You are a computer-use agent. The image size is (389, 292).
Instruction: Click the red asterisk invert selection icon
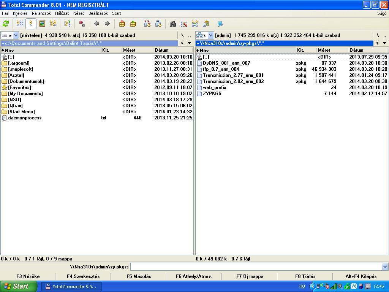point(82,24)
